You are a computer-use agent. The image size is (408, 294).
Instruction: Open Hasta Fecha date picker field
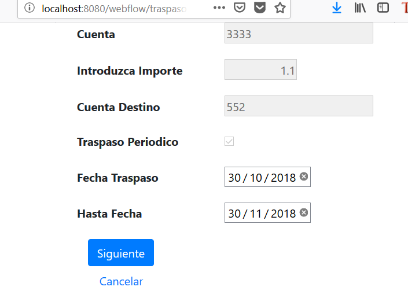pyautogui.click(x=267, y=212)
